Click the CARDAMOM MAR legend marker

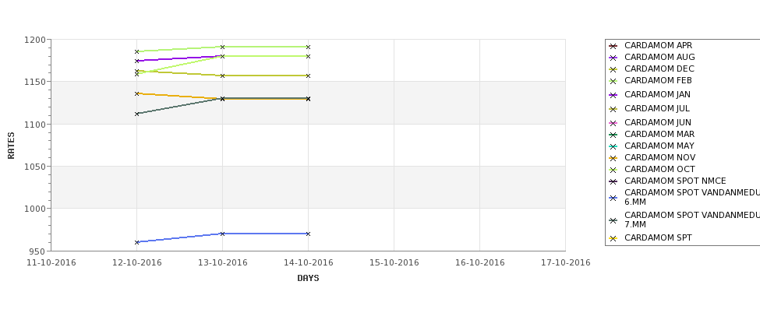[613, 135]
